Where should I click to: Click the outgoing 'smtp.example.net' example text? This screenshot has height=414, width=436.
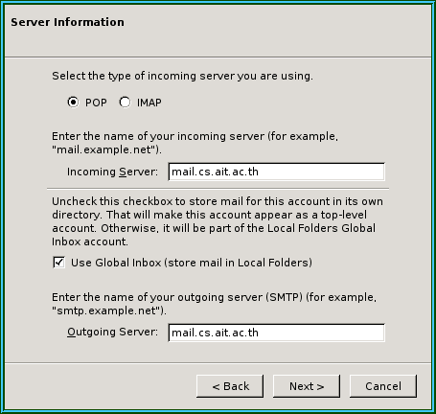pyautogui.click(x=109, y=310)
